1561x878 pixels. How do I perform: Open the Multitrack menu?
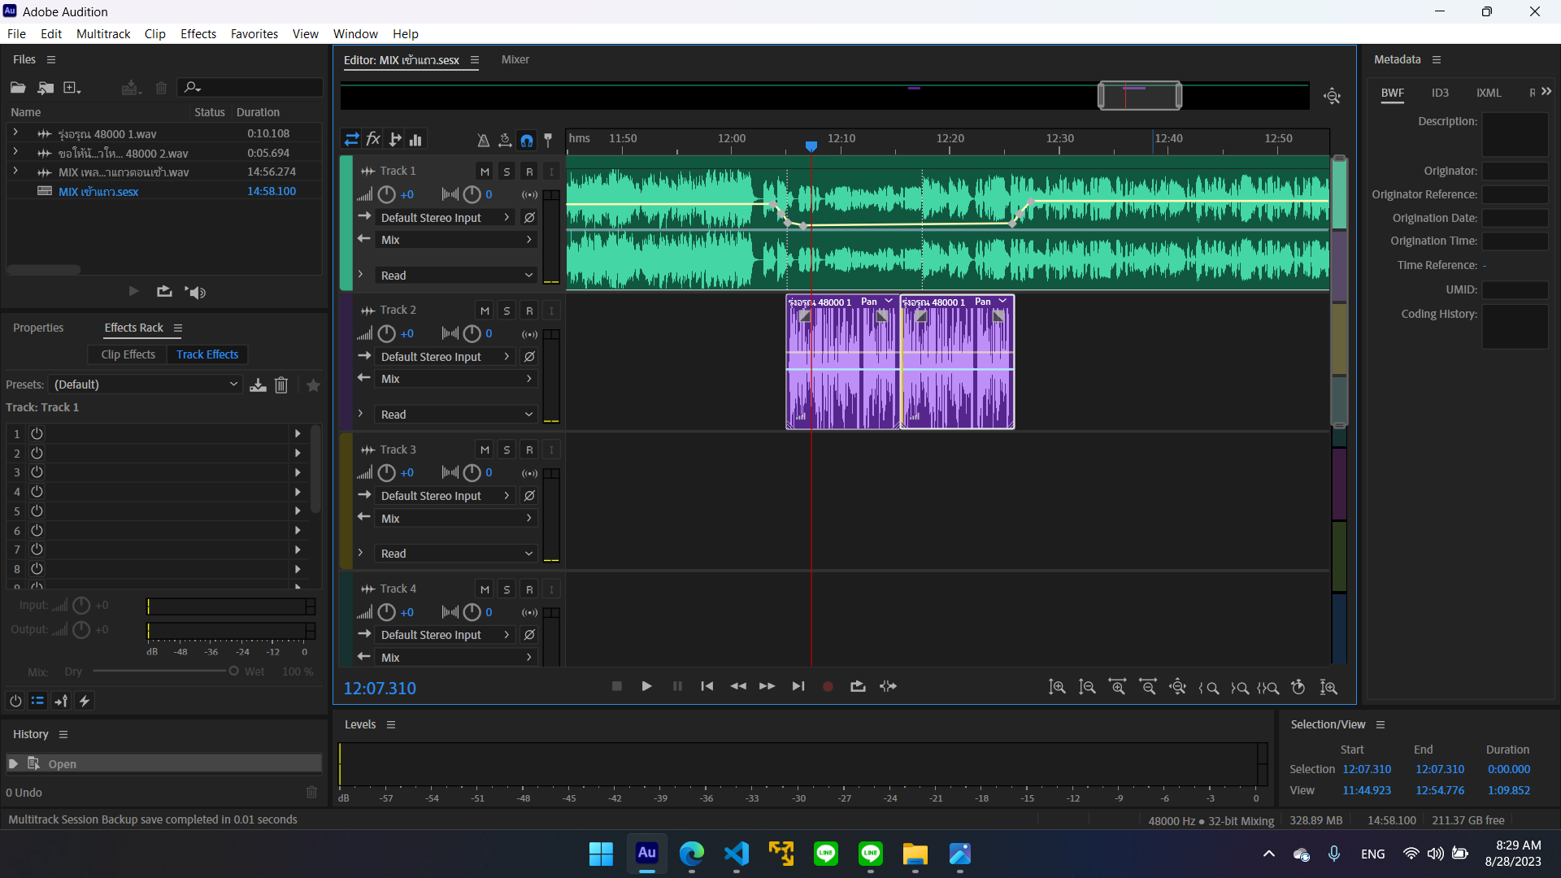pyautogui.click(x=103, y=33)
